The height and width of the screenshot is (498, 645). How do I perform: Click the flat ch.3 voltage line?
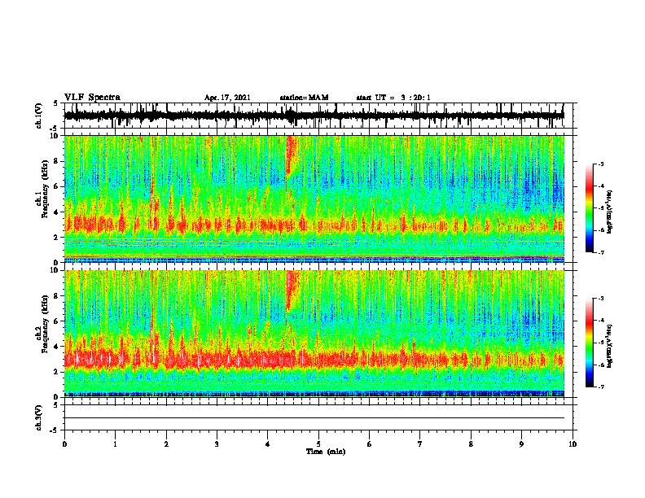[x=314, y=418]
